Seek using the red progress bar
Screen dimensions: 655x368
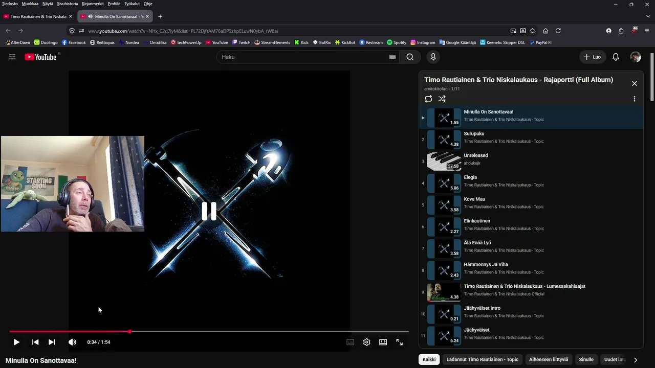pos(209,332)
